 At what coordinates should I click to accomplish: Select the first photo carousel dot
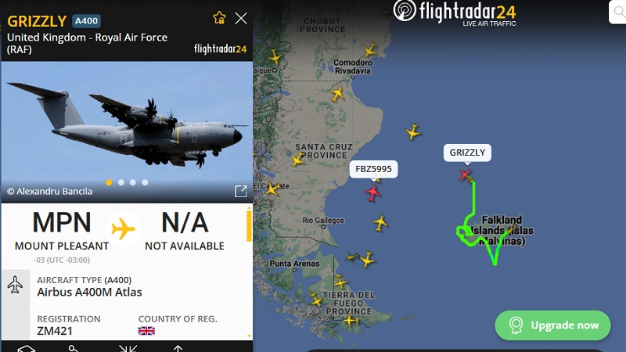pos(109,182)
